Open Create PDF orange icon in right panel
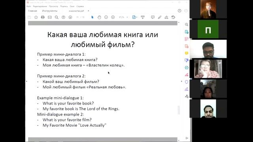The height and width of the screenshot is (142, 253). click(187, 46)
